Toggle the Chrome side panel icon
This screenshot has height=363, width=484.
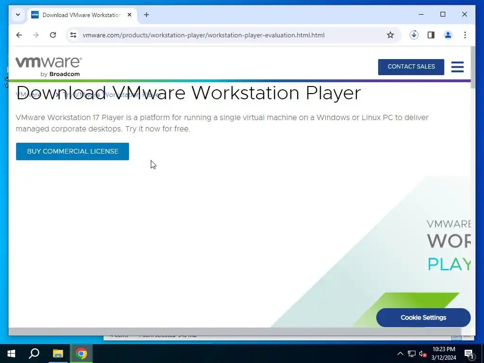click(x=431, y=35)
